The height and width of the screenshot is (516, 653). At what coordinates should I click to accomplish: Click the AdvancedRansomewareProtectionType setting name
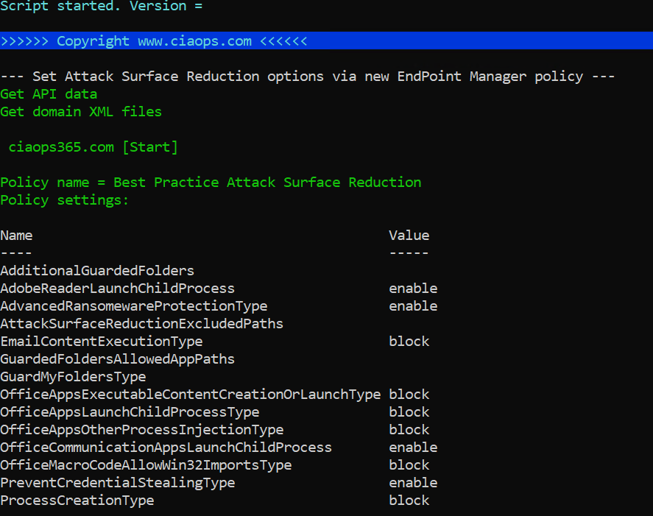click(x=134, y=306)
